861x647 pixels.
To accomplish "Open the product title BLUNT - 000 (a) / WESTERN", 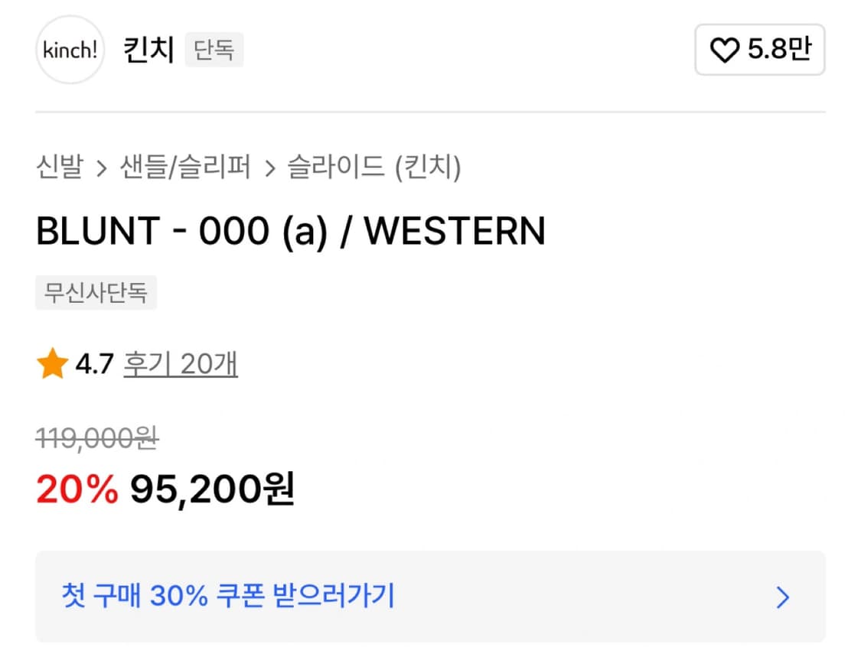I will [x=292, y=231].
